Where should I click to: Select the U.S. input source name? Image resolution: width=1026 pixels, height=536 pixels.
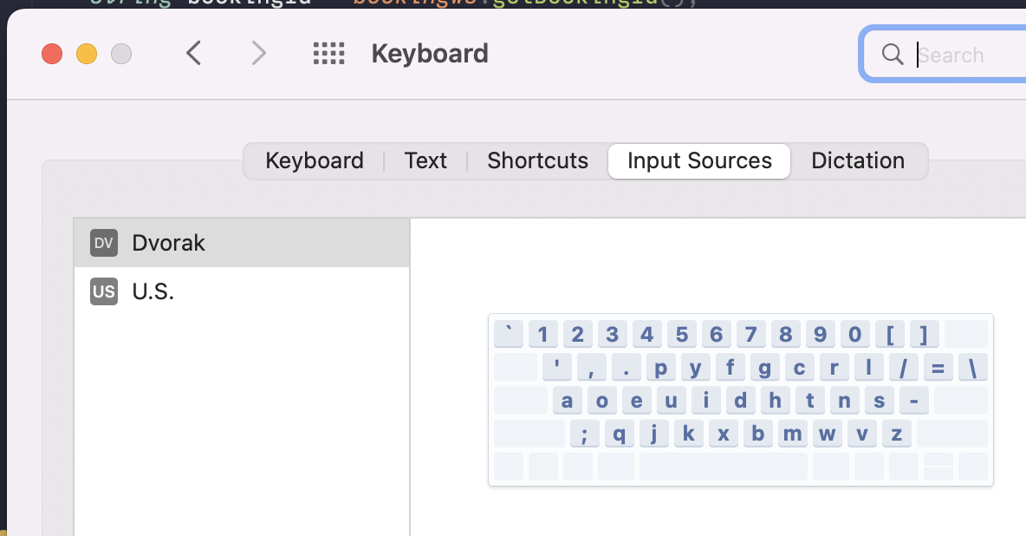pos(153,291)
